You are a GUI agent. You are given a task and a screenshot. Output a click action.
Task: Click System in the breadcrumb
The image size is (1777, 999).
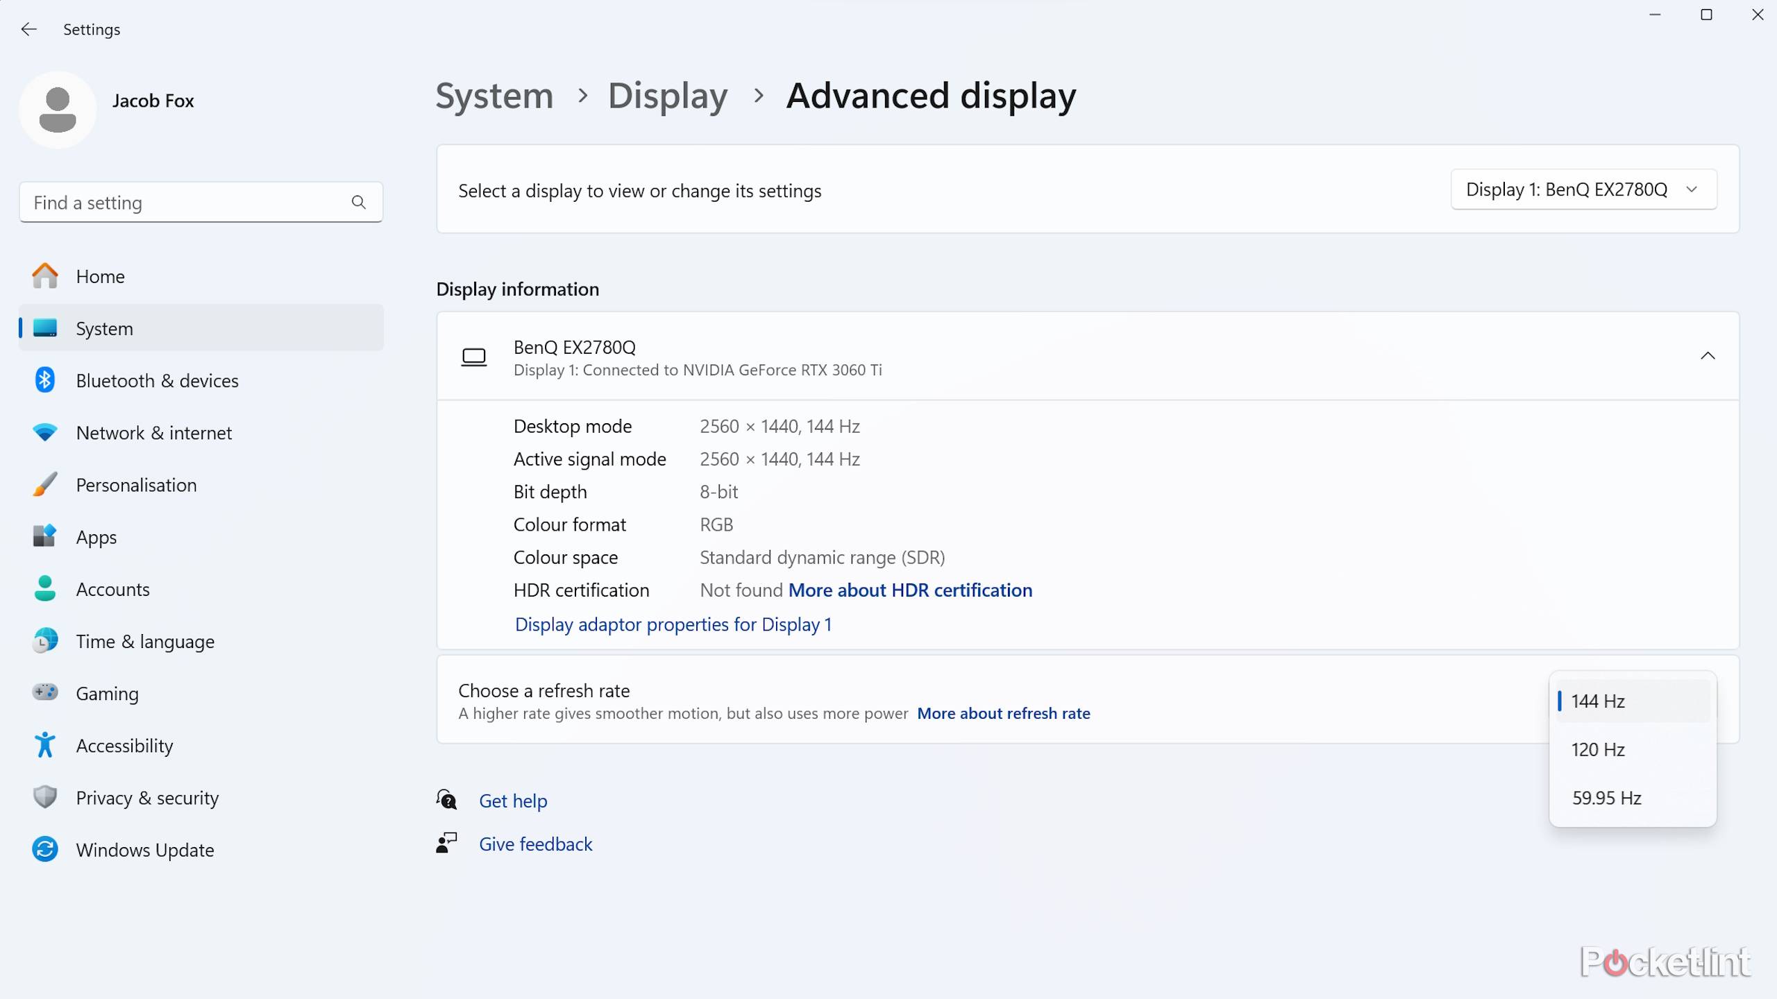(x=494, y=95)
